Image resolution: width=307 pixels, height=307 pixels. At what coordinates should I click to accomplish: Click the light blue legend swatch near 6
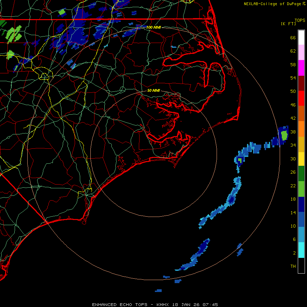[x=301, y=235]
